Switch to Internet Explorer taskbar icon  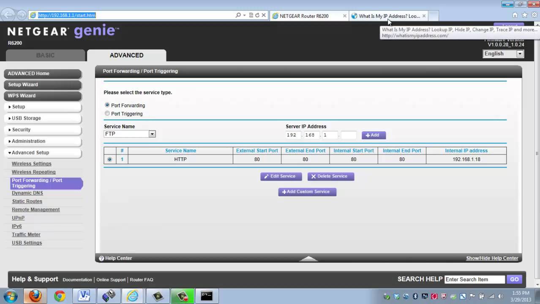pos(133,296)
